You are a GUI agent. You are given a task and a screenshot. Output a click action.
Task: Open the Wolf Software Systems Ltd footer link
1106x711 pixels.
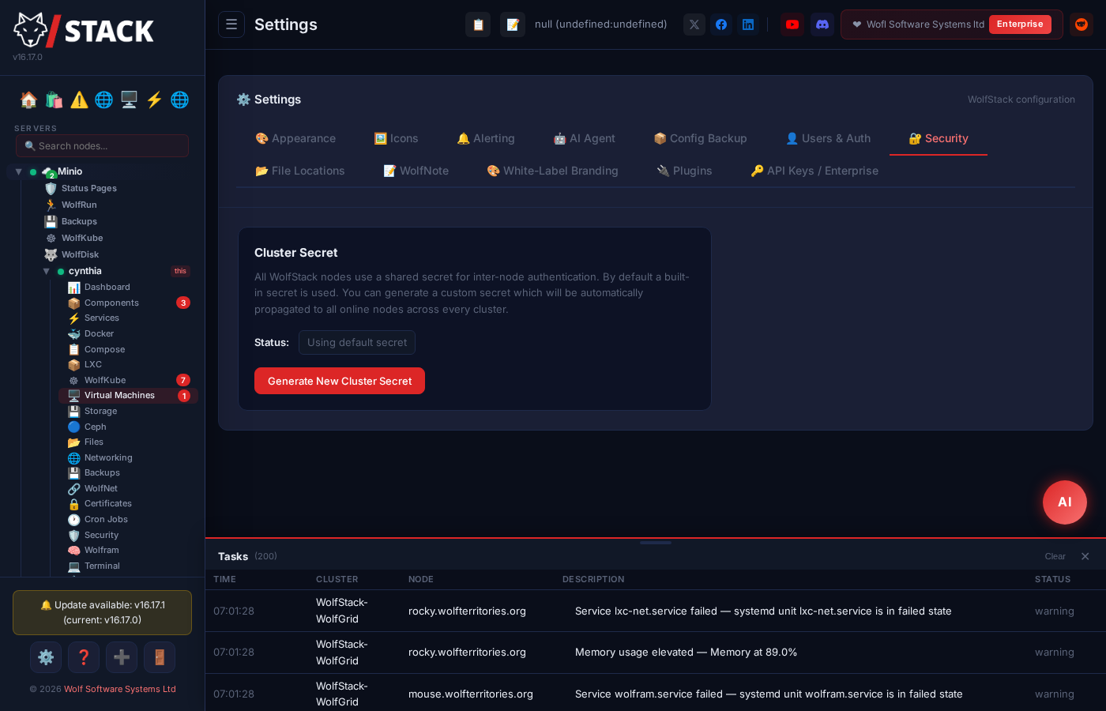coord(120,689)
